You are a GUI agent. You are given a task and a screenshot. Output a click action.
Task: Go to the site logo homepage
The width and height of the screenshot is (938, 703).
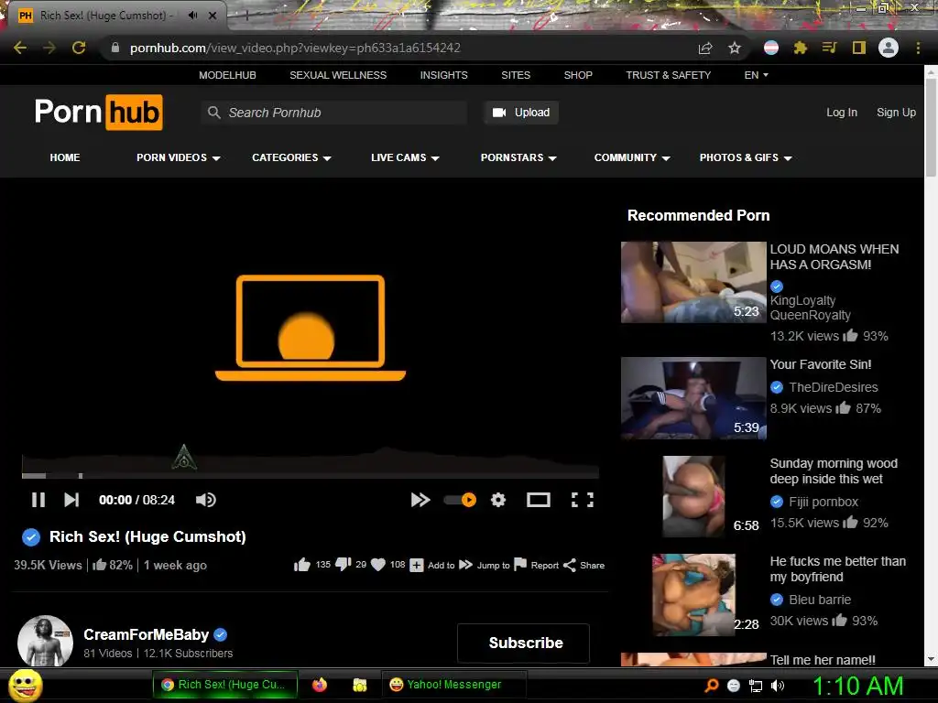(99, 112)
